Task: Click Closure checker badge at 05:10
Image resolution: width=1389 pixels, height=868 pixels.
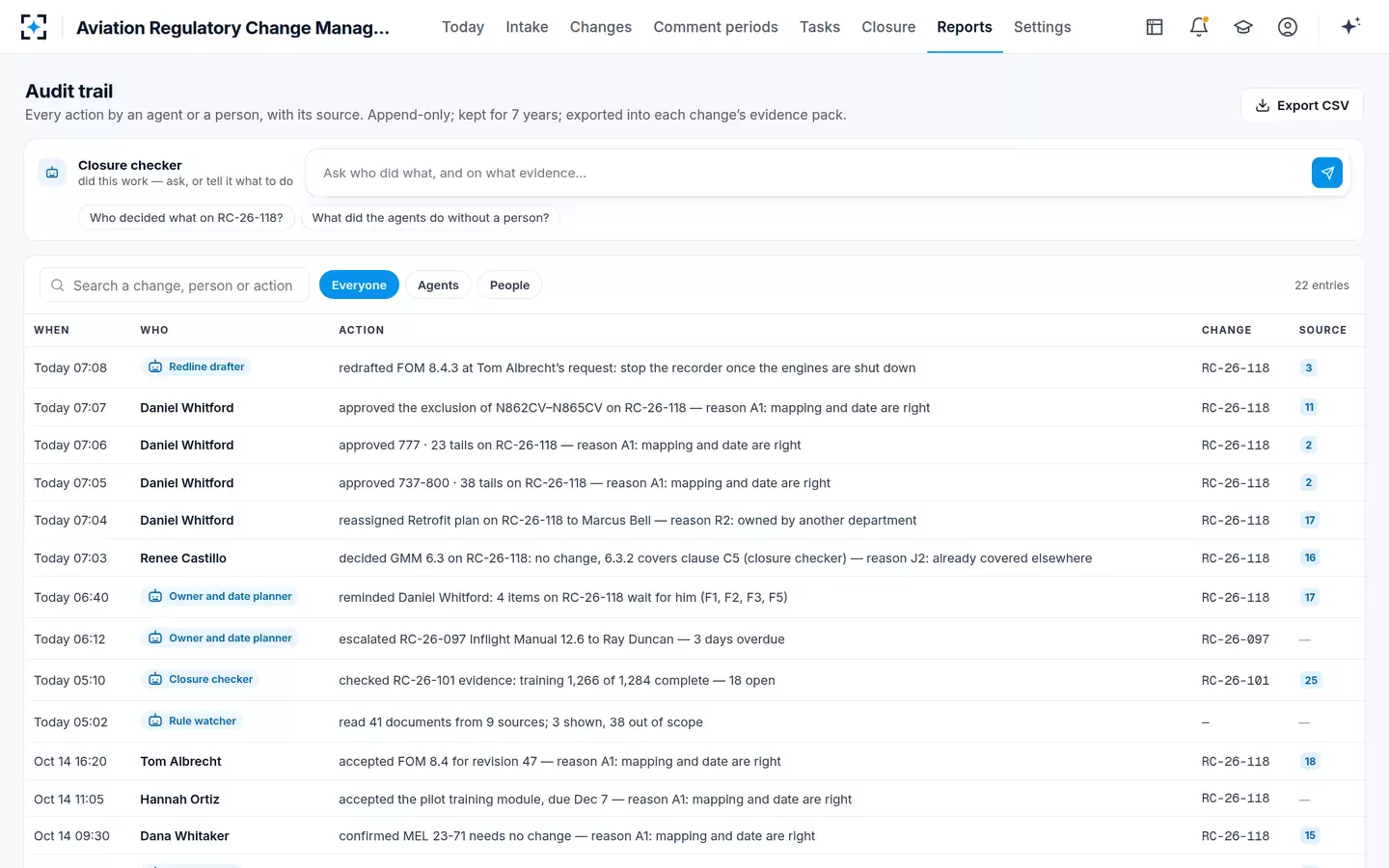Action: pyautogui.click(x=201, y=679)
